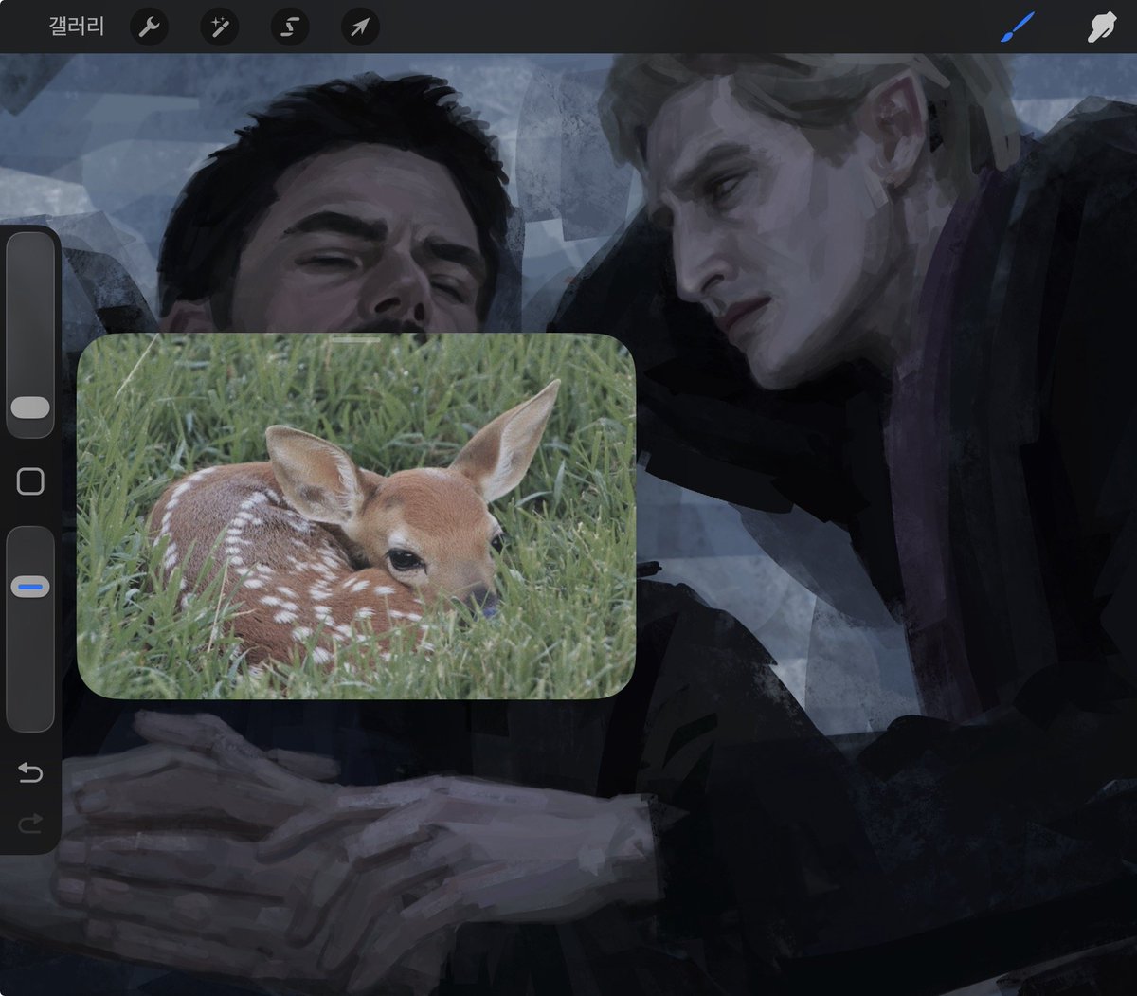The width and height of the screenshot is (1137, 996).
Task: Click the brush size slider handle
Action: [x=30, y=407]
